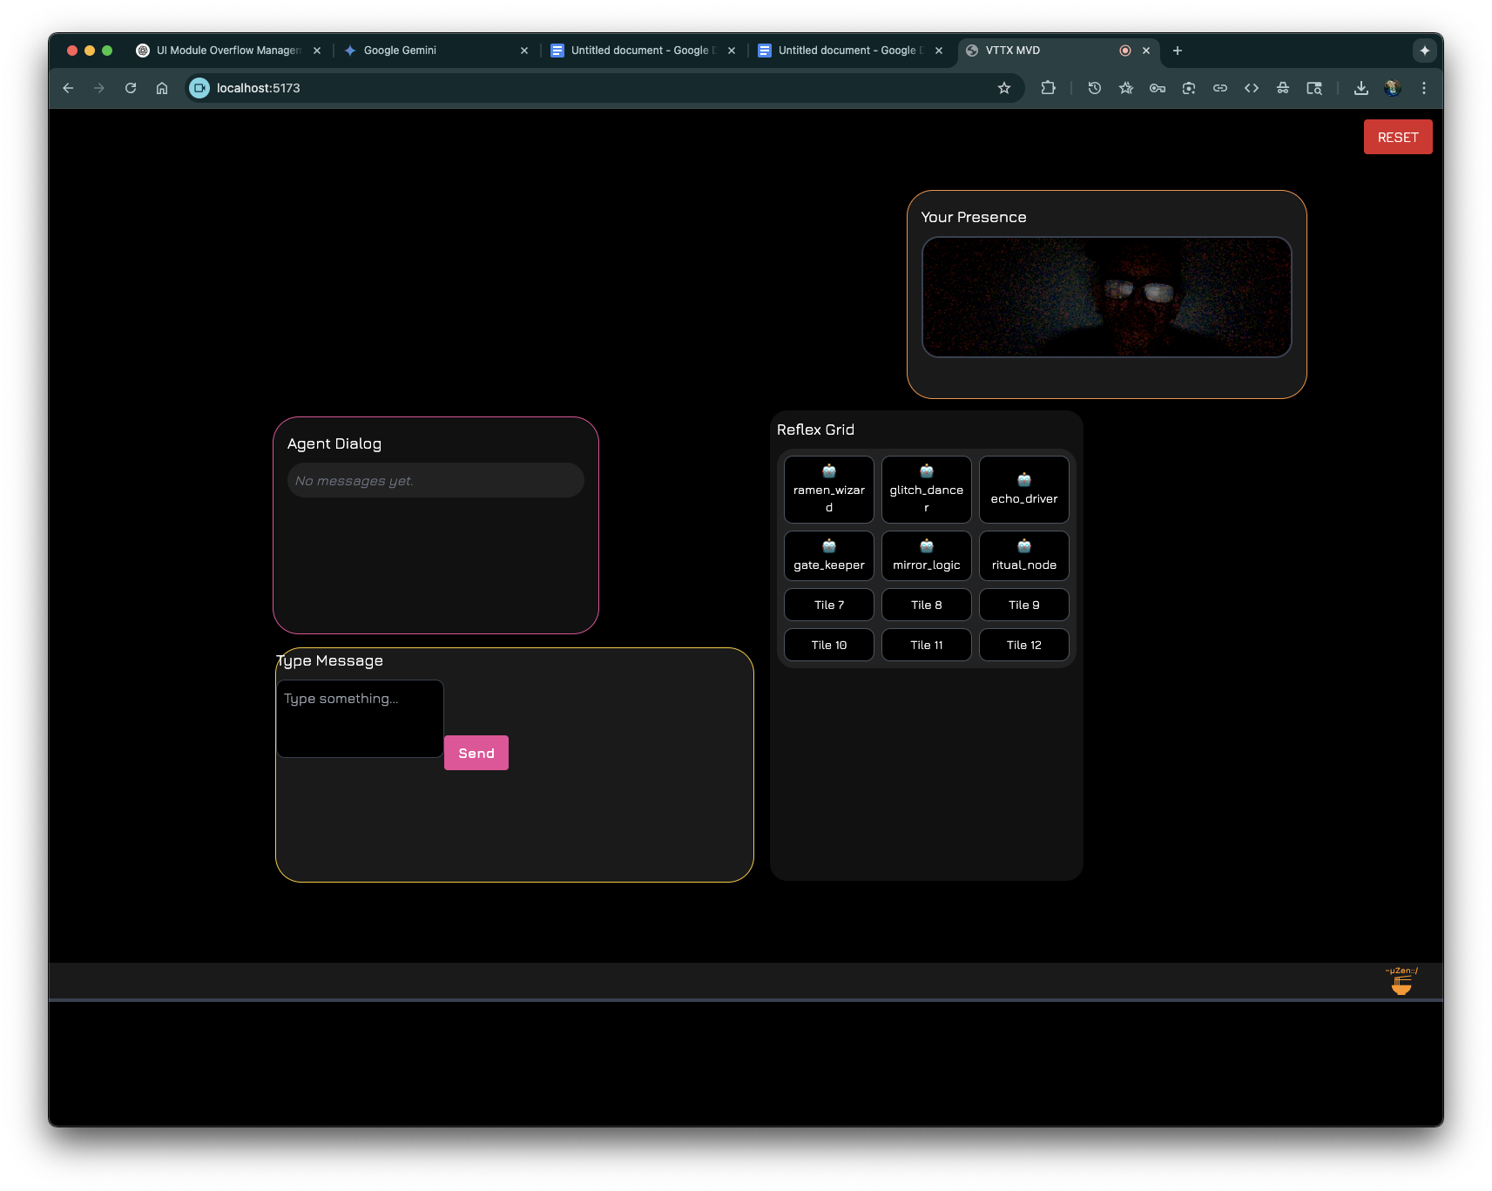1492x1191 pixels.
Task: Pick the gate_keeper tile
Action: pos(828,556)
